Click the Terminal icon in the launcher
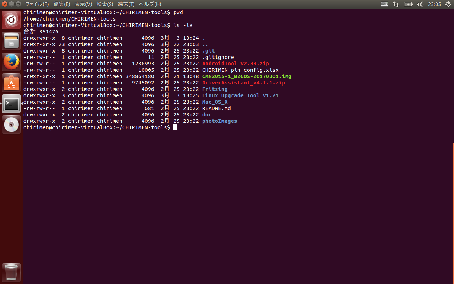 tap(11, 104)
